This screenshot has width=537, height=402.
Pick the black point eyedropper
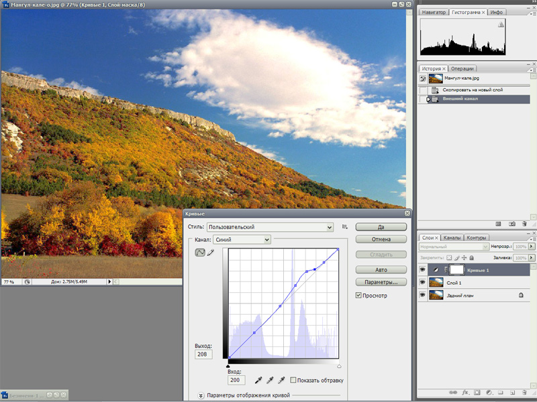point(258,380)
